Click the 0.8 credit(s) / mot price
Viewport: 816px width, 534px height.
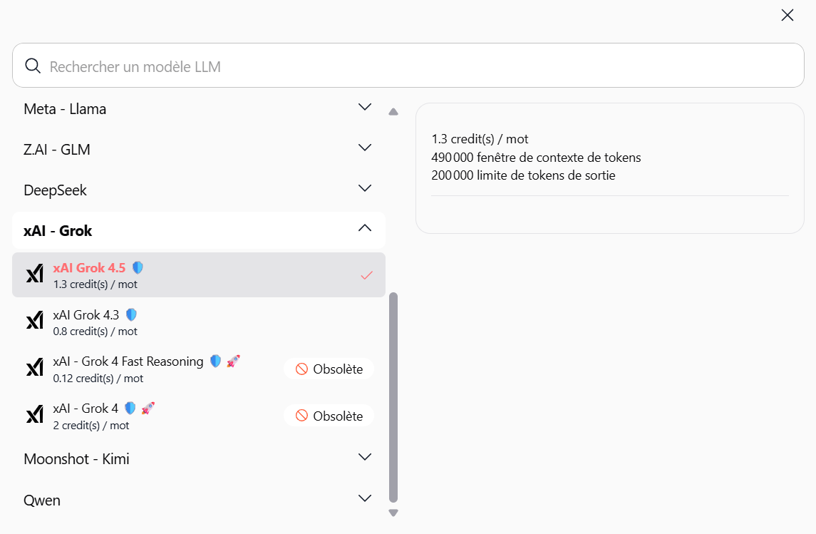95,332
